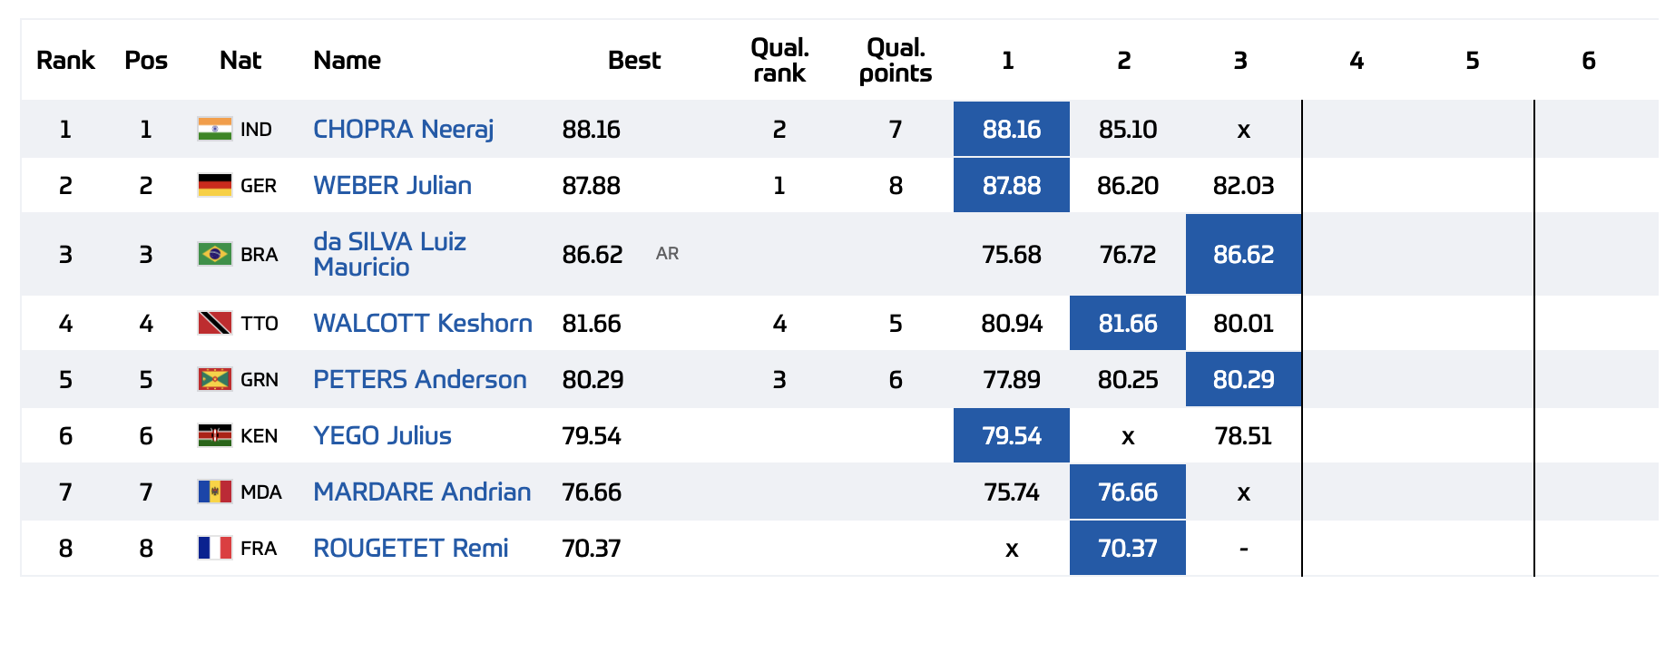Click the Kenya flag icon
The image size is (1675, 662).
(215, 435)
